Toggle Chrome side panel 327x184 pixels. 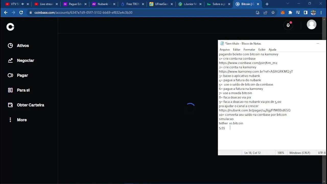[x=306, y=12]
